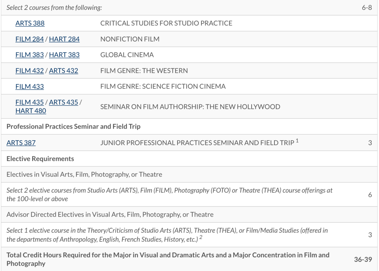Click the Elective Requirements heading
The image size is (379, 271).
tap(40, 159)
